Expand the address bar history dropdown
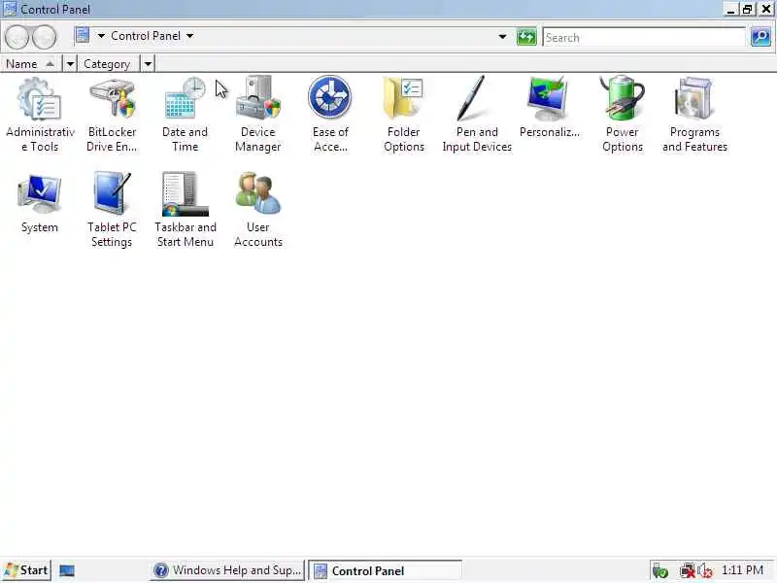The image size is (777, 583). click(502, 37)
